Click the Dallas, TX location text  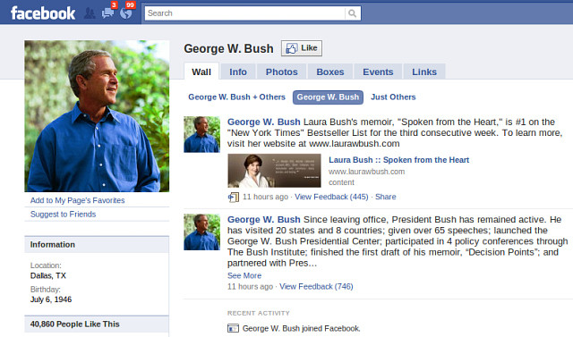coord(47,275)
